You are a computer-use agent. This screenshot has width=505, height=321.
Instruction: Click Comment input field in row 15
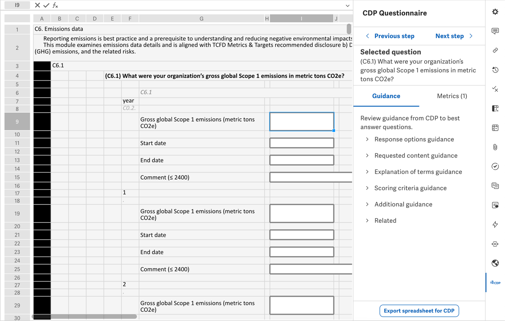click(x=311, y=177)
